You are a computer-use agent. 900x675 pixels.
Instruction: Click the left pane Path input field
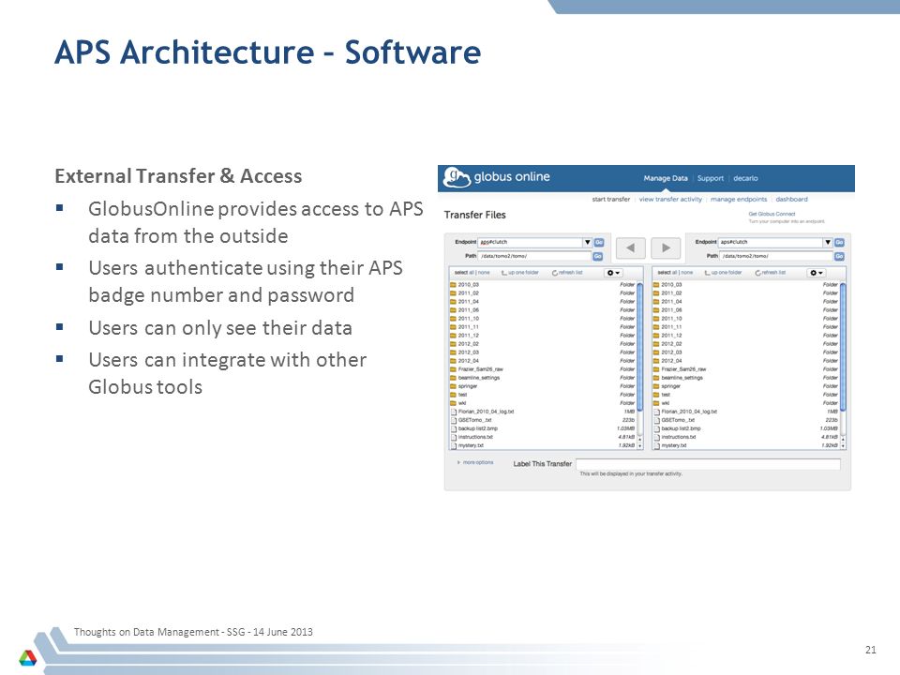tap(535, 256)
